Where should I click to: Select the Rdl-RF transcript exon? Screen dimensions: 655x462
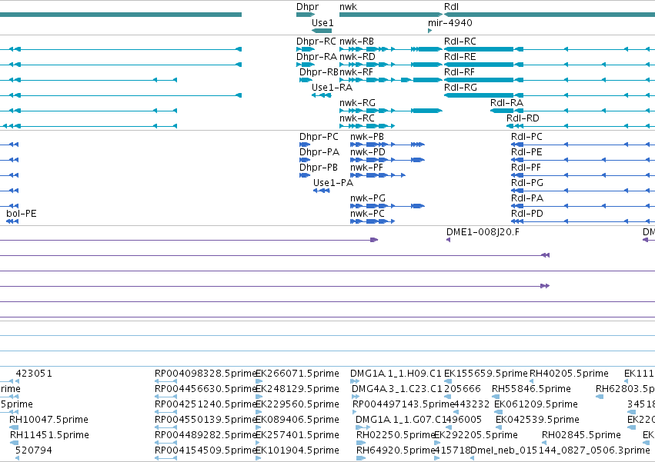[478, 80]
